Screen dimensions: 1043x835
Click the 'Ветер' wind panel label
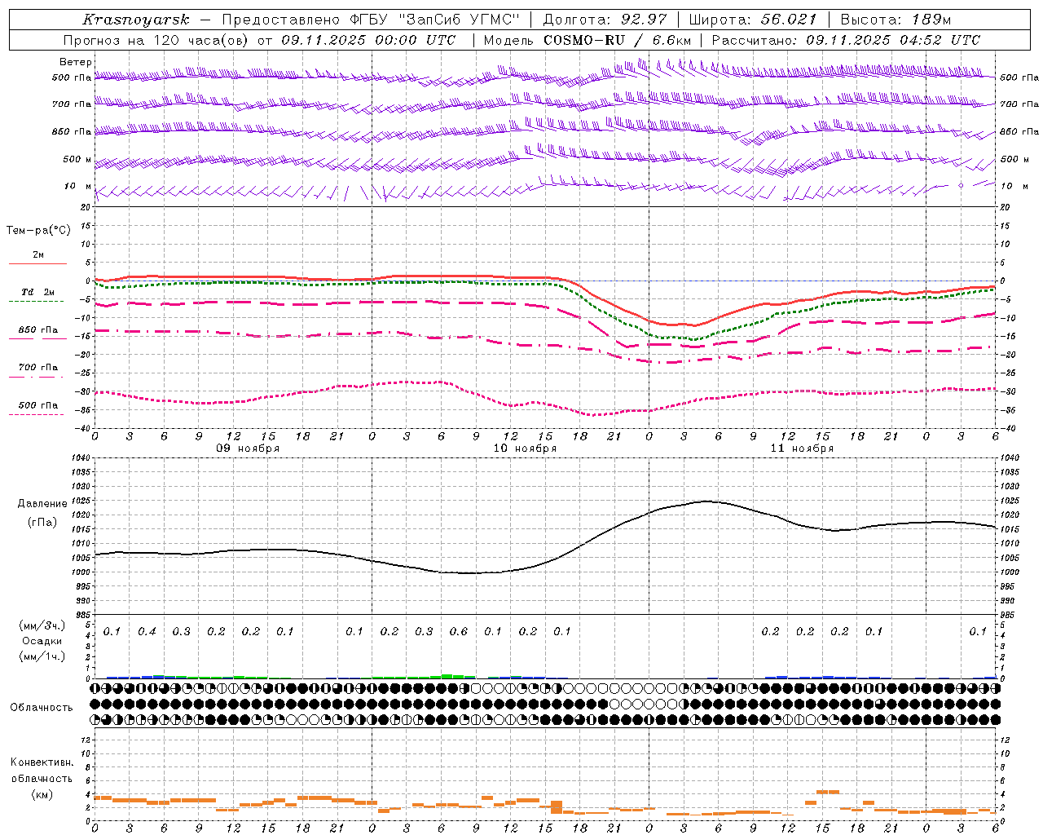pyautogui.click(x=76, y=62)
